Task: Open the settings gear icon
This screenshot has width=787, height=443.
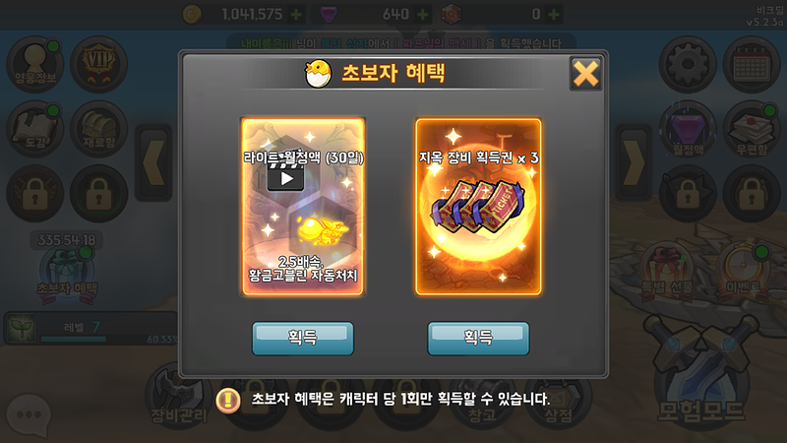Action: (x=688, y=64)
